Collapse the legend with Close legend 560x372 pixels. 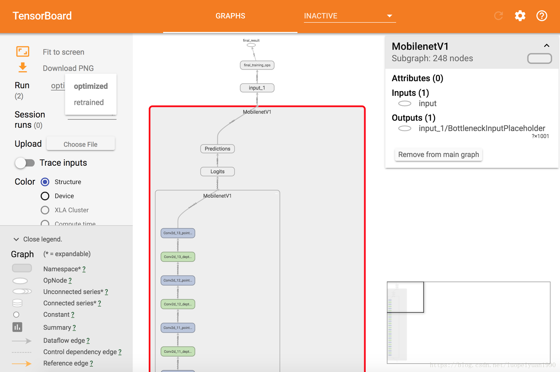pos(38,239)
